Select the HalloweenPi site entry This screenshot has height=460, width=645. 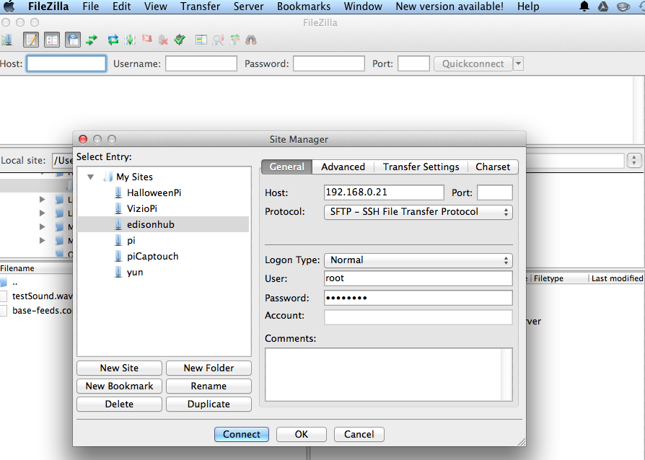tap(154, 193)
